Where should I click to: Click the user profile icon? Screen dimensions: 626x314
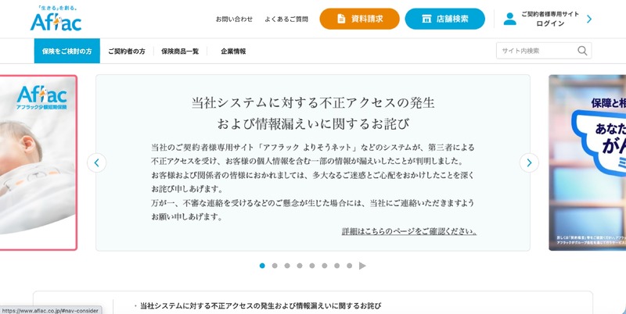[x=510, y=19]
